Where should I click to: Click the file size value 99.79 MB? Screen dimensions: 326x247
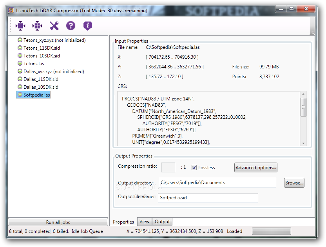tap(269, 66)
